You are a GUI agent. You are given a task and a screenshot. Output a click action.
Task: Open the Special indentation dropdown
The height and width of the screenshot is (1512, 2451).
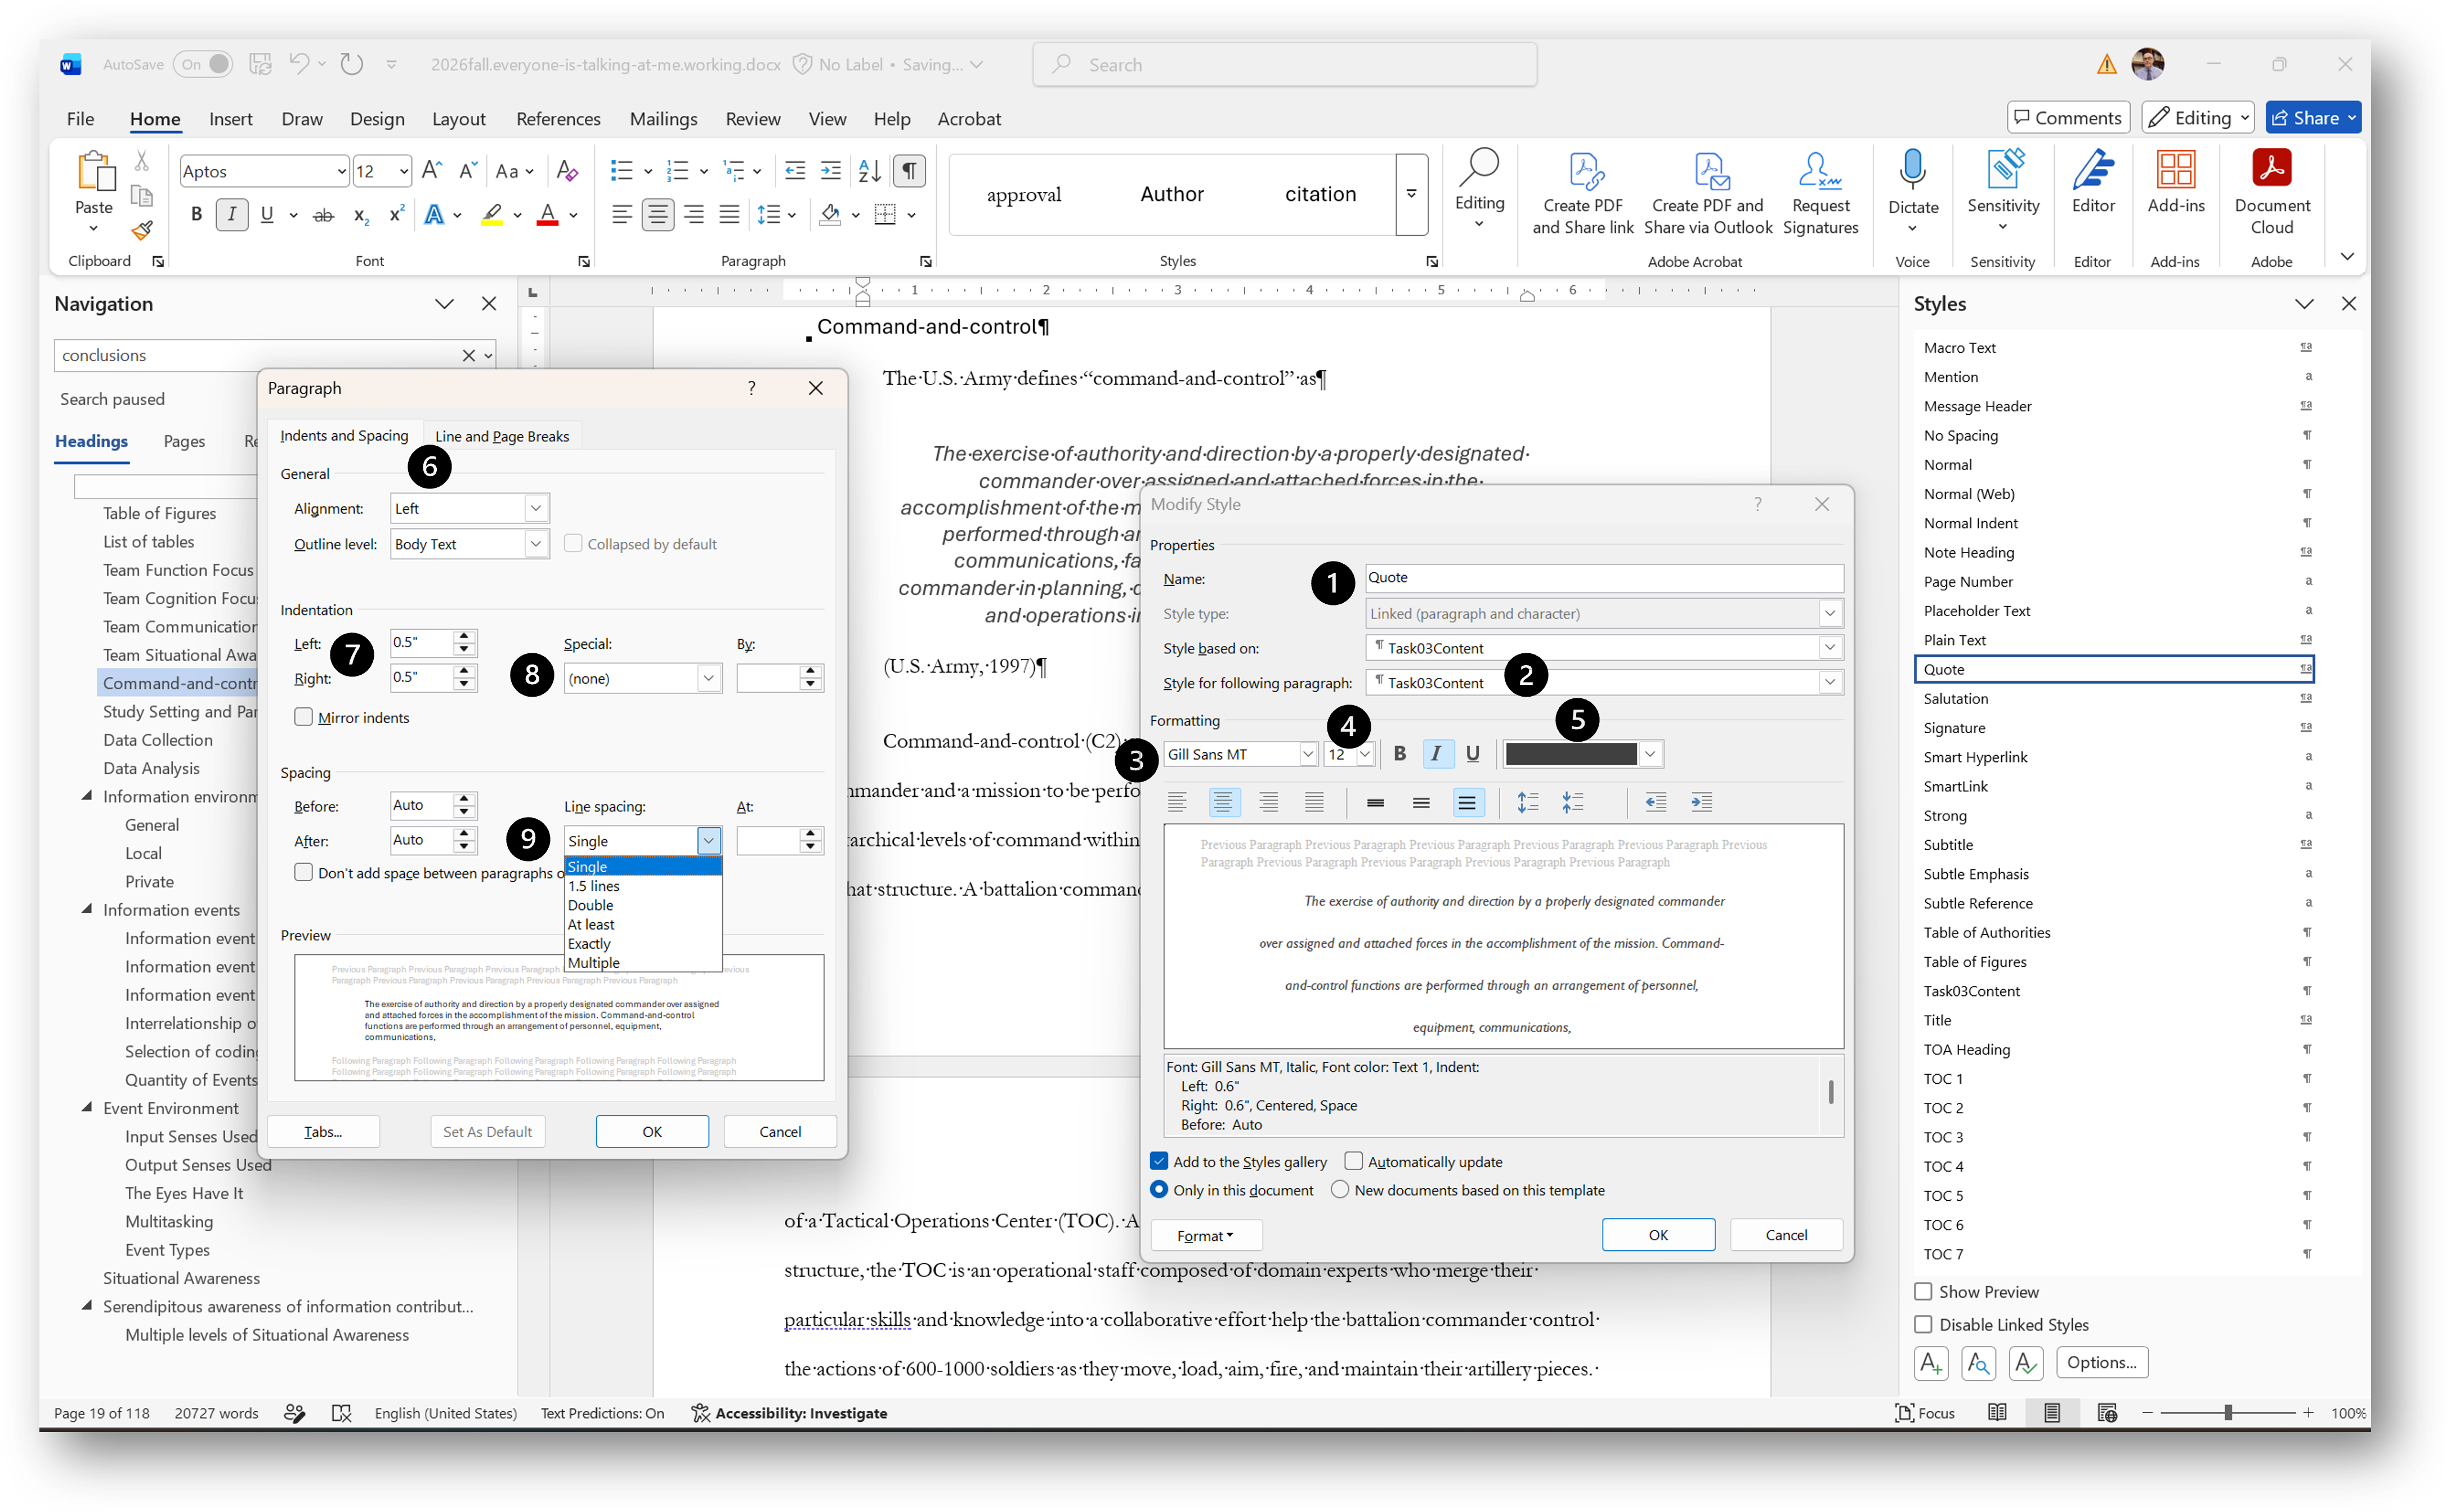(708, 678)
